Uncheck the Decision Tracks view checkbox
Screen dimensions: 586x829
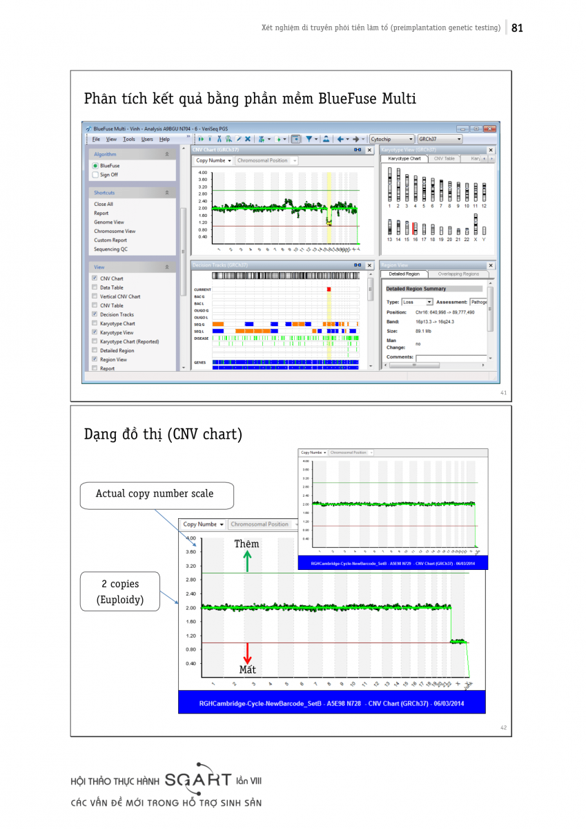(x=95, y=314)
